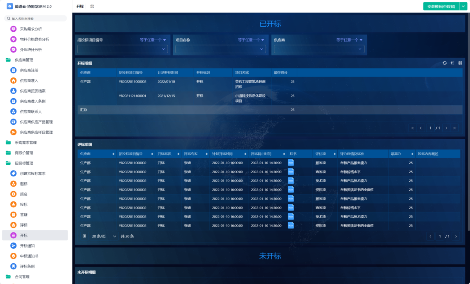470x284 pixels.
Task: Click the sidebar name search field
Action: [36, 18]
